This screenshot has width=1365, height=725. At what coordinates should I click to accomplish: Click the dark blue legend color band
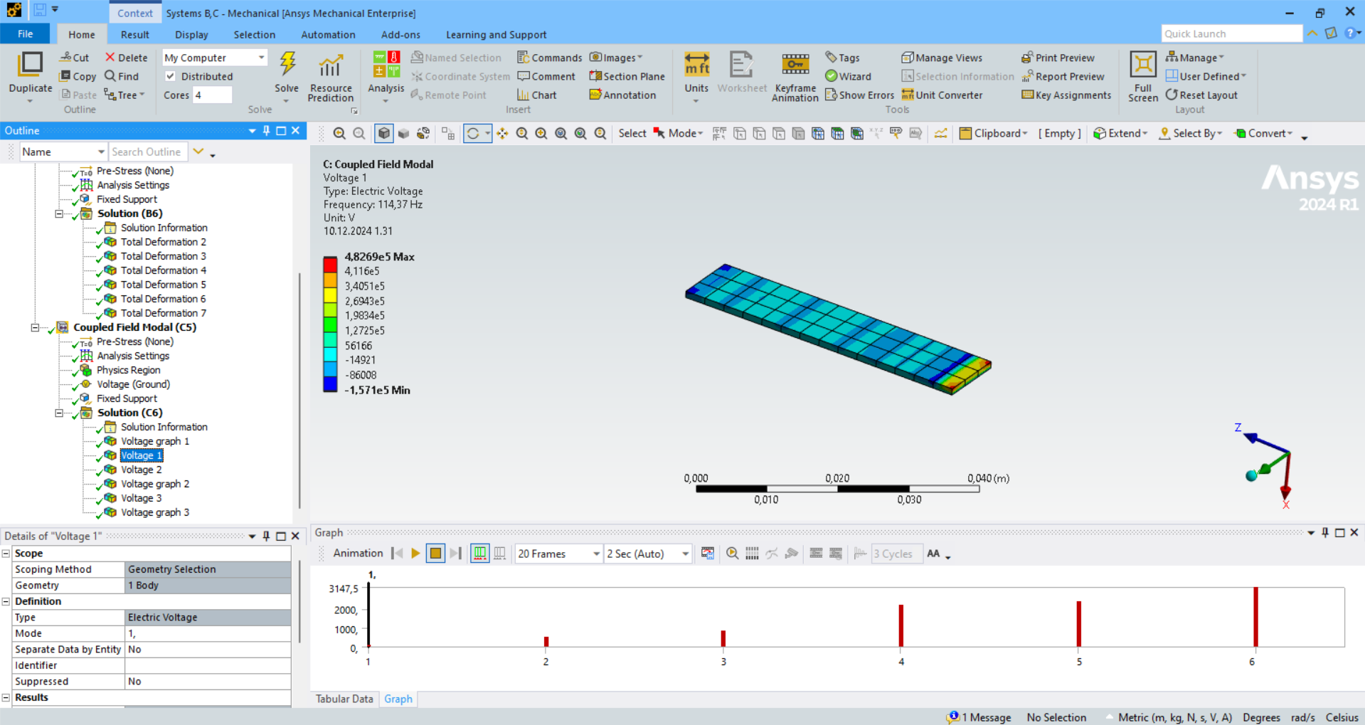(x=330, y=383)
